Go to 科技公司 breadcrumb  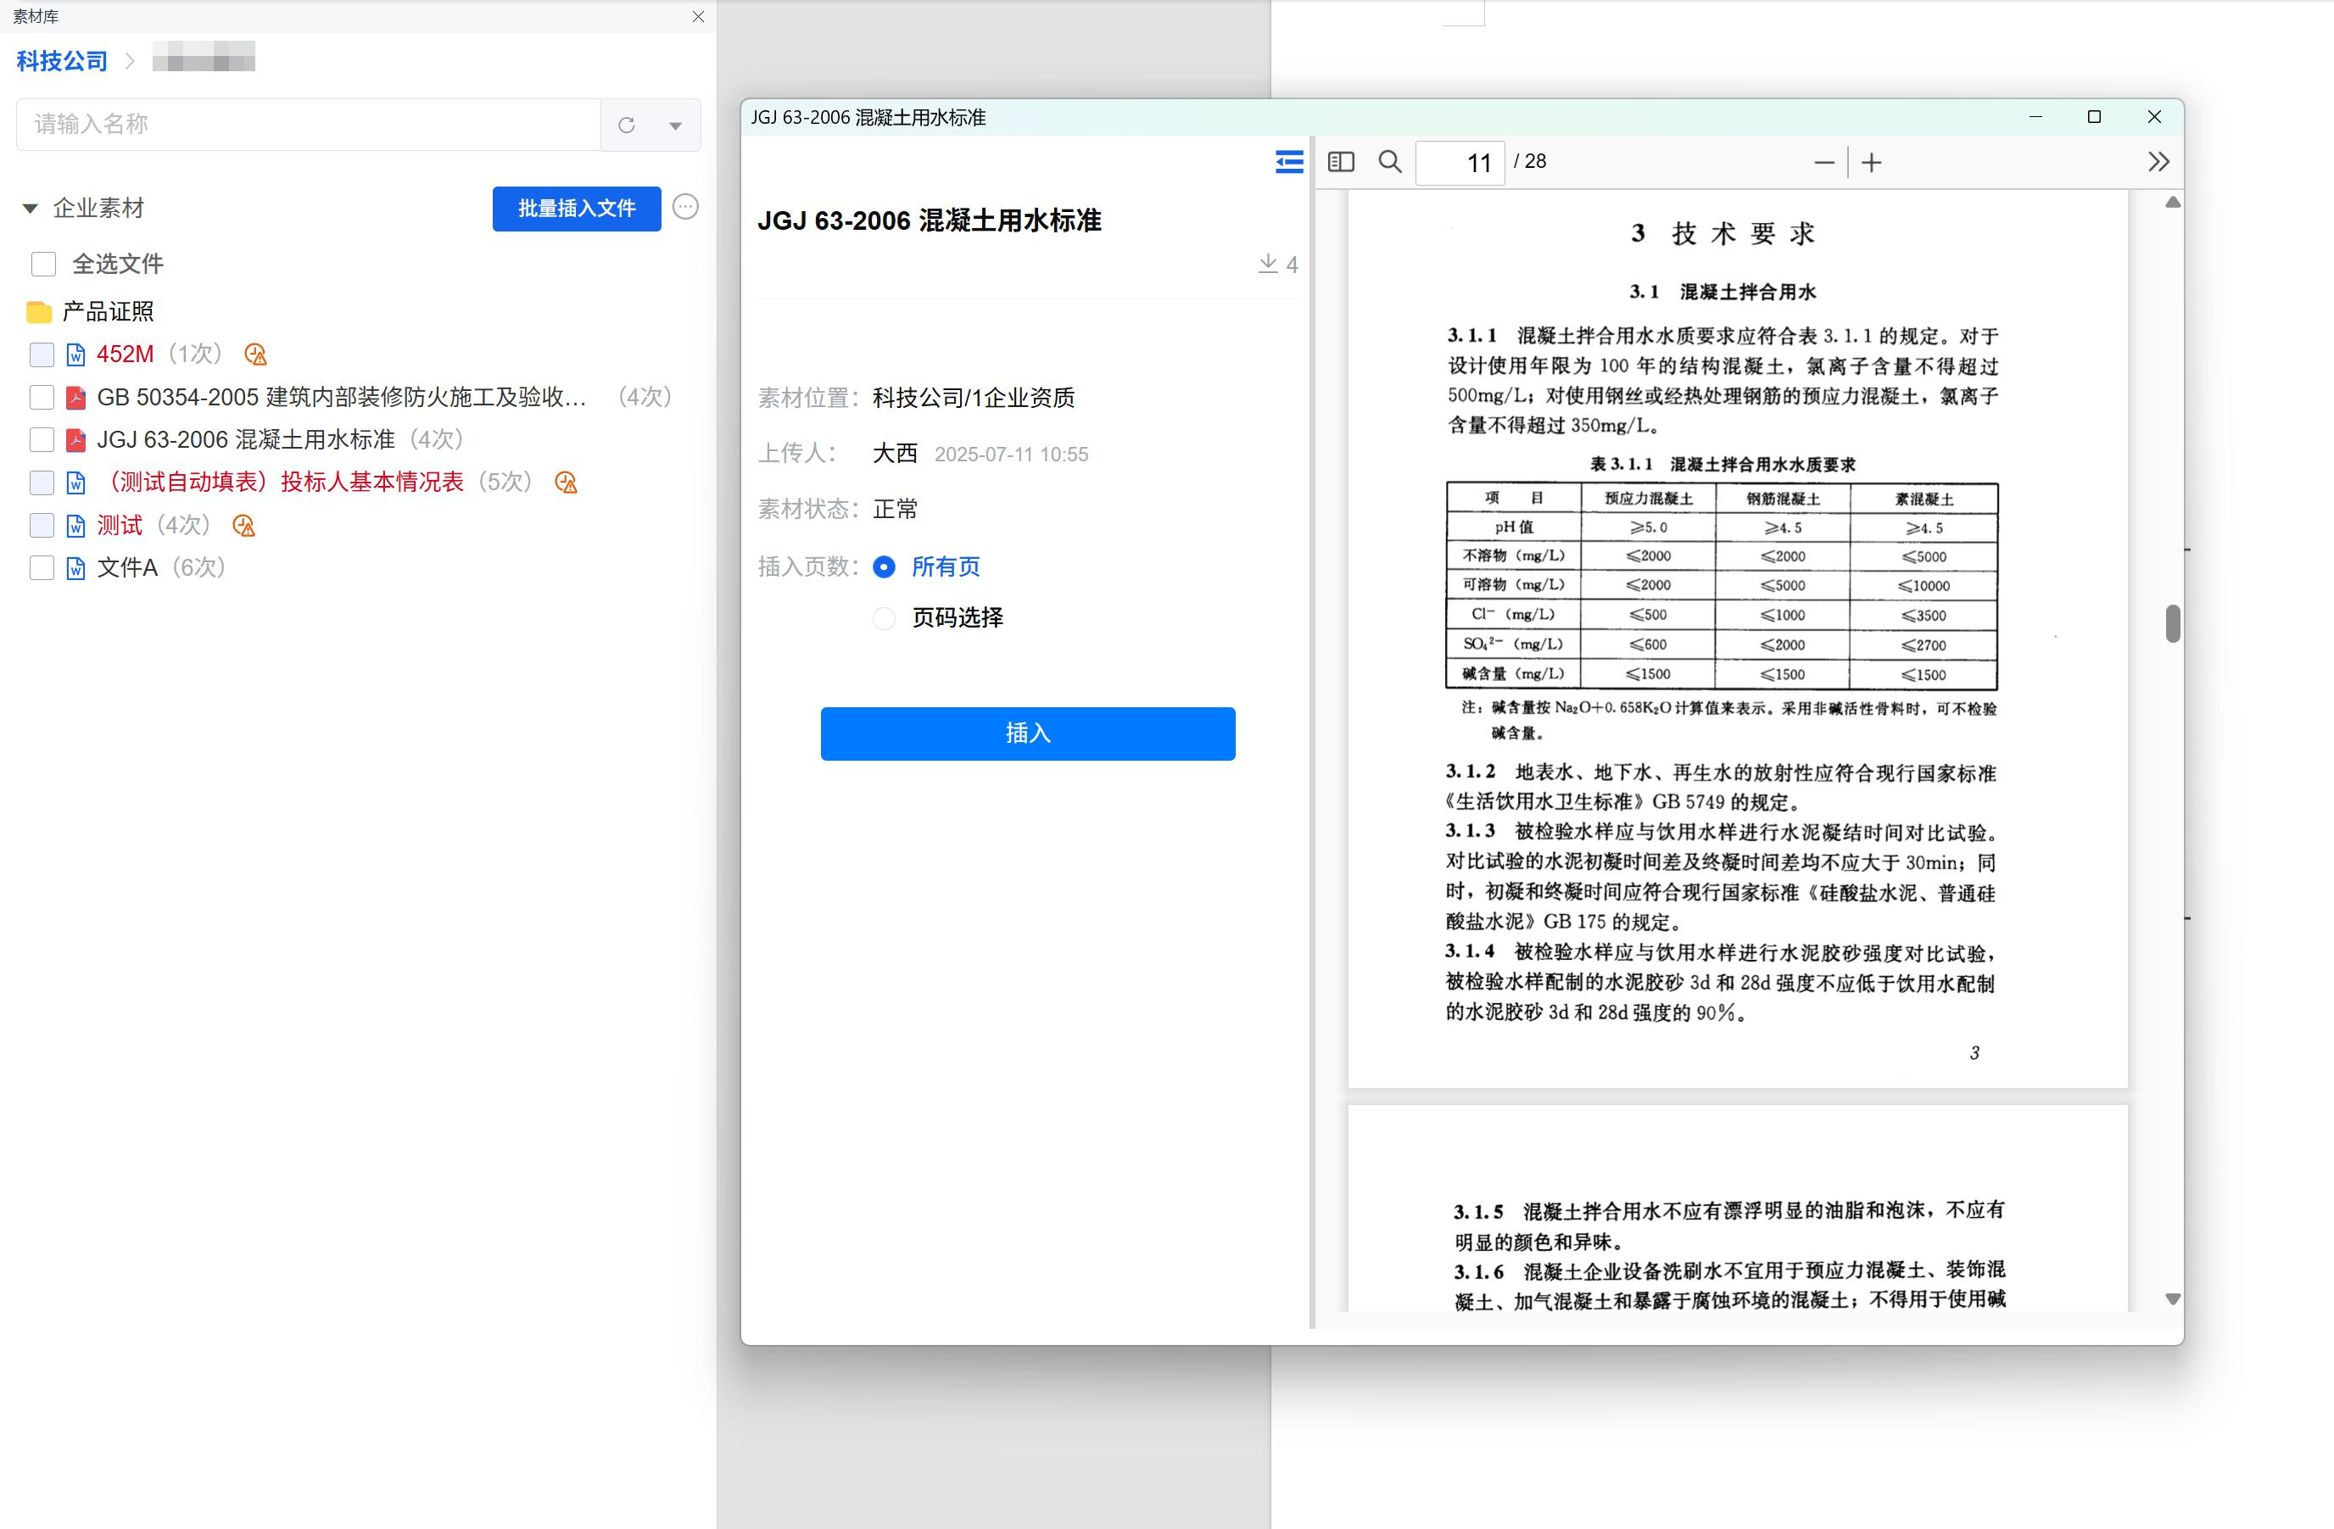62,61
